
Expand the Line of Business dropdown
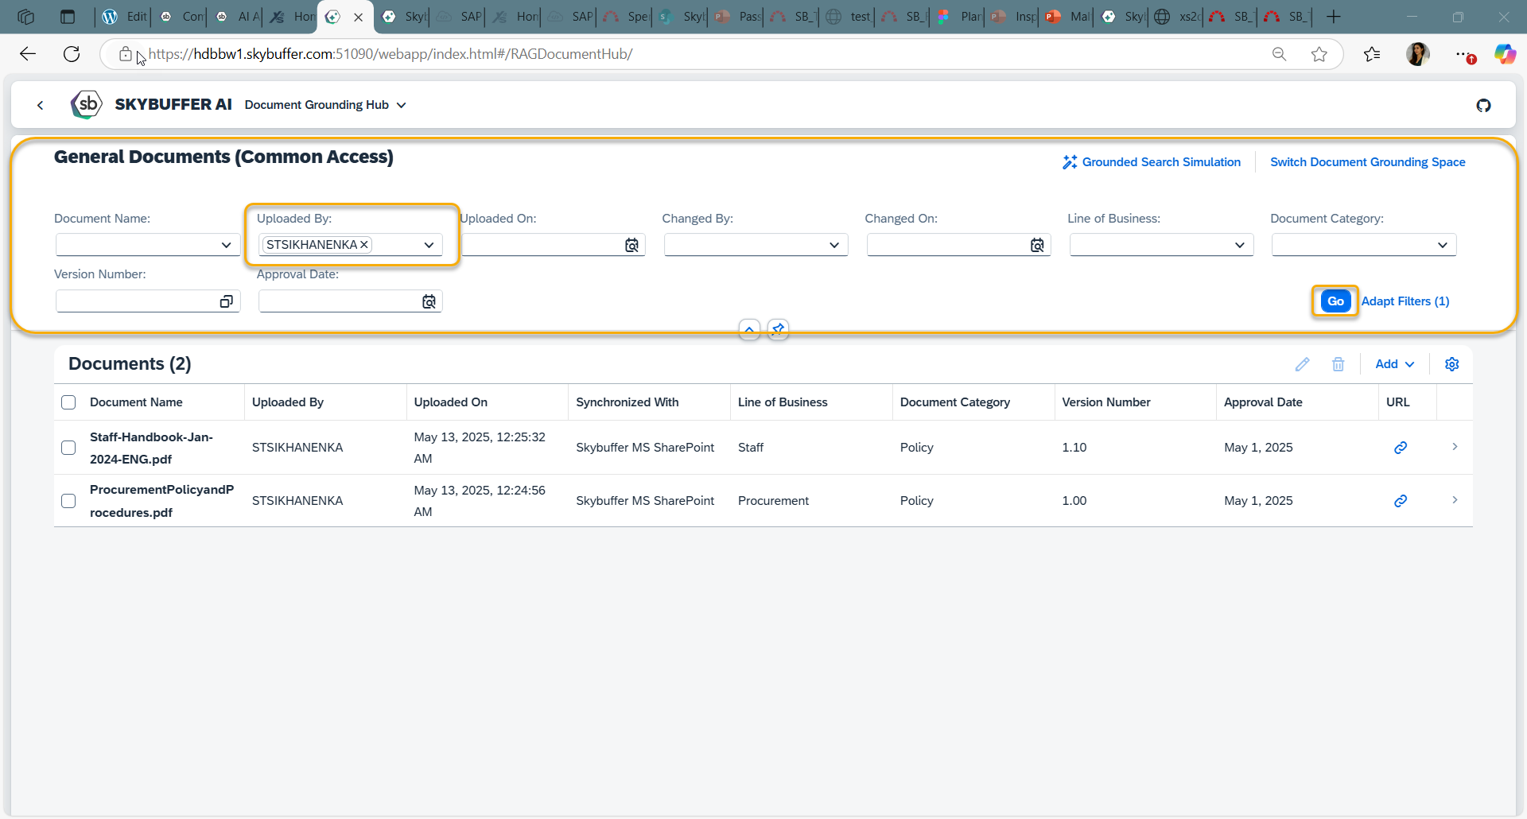pyautogui.click(x=1239, y=246)
